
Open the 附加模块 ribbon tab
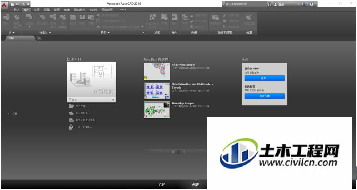80,10
